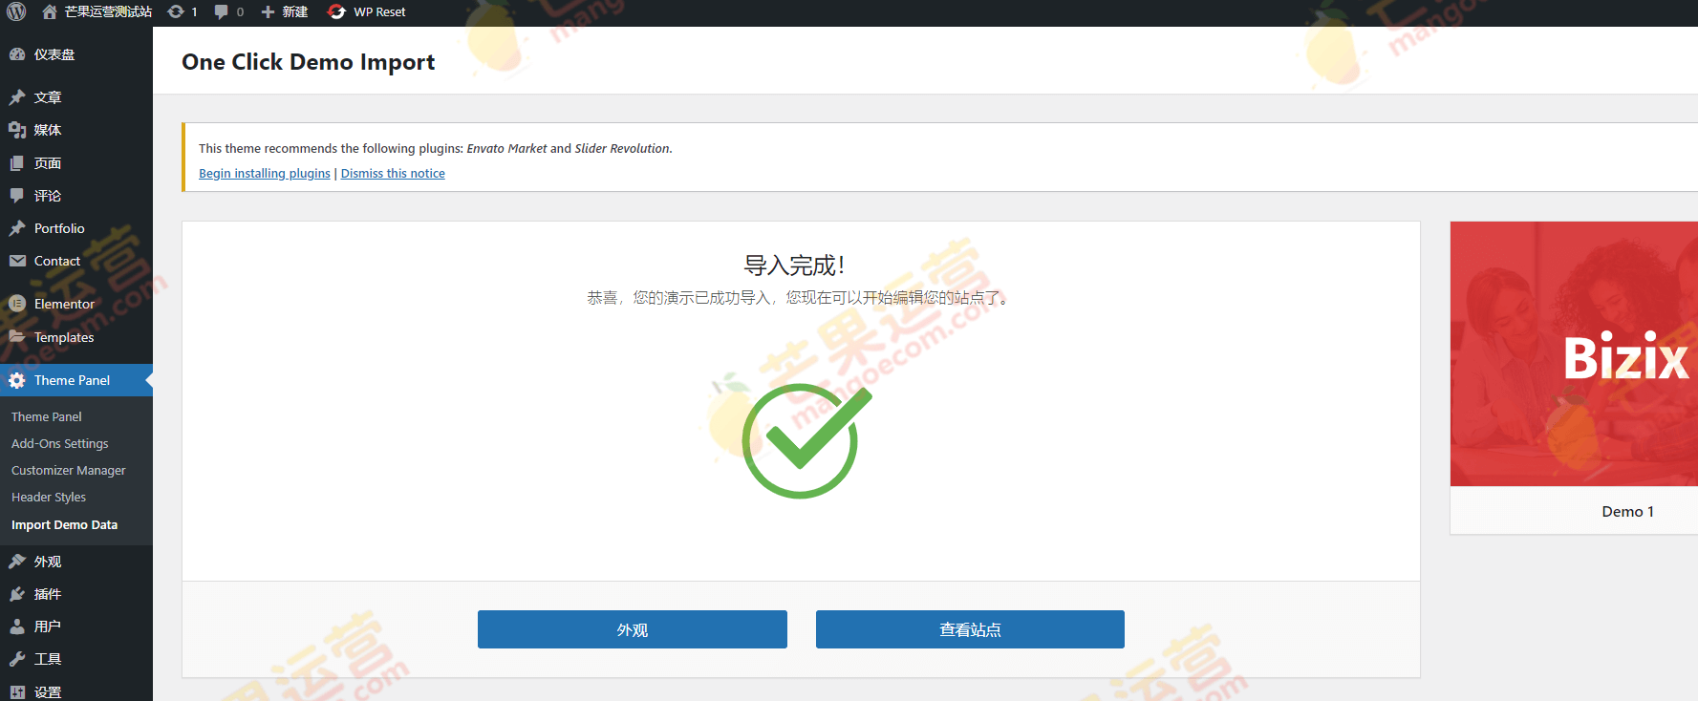Viewport: 1698px width, 701px height.
Task: Click the 评论 comment icon in sidebar
Action: (17, 196)
